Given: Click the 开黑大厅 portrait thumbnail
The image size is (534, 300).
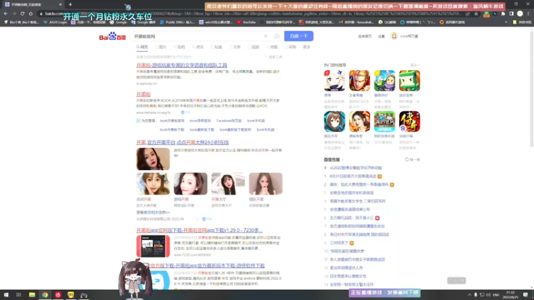Looking at the screenshot, I should click(x=228, y=184).
